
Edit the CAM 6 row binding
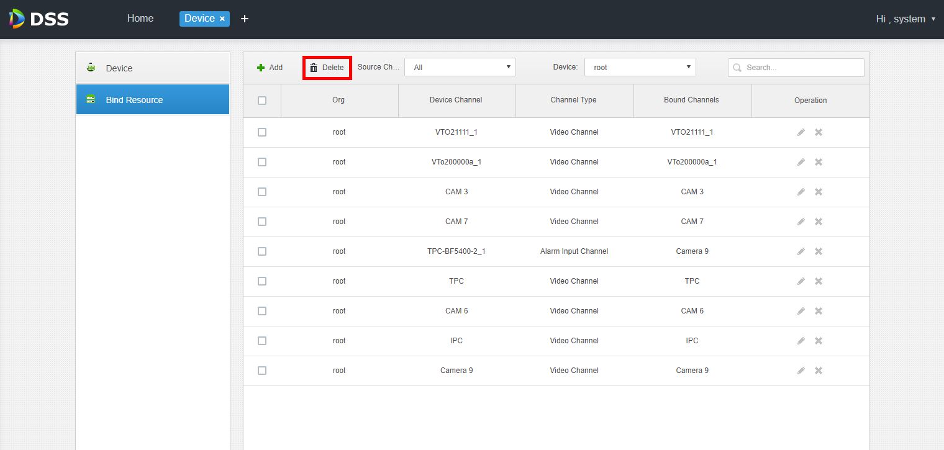click(801, 311)
